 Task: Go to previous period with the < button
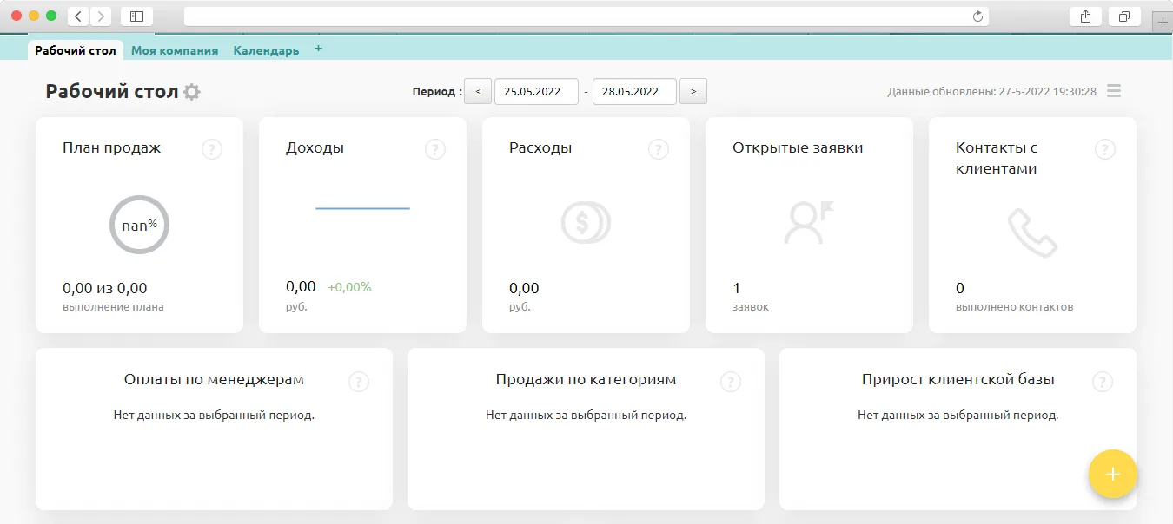tap(478, 91)
